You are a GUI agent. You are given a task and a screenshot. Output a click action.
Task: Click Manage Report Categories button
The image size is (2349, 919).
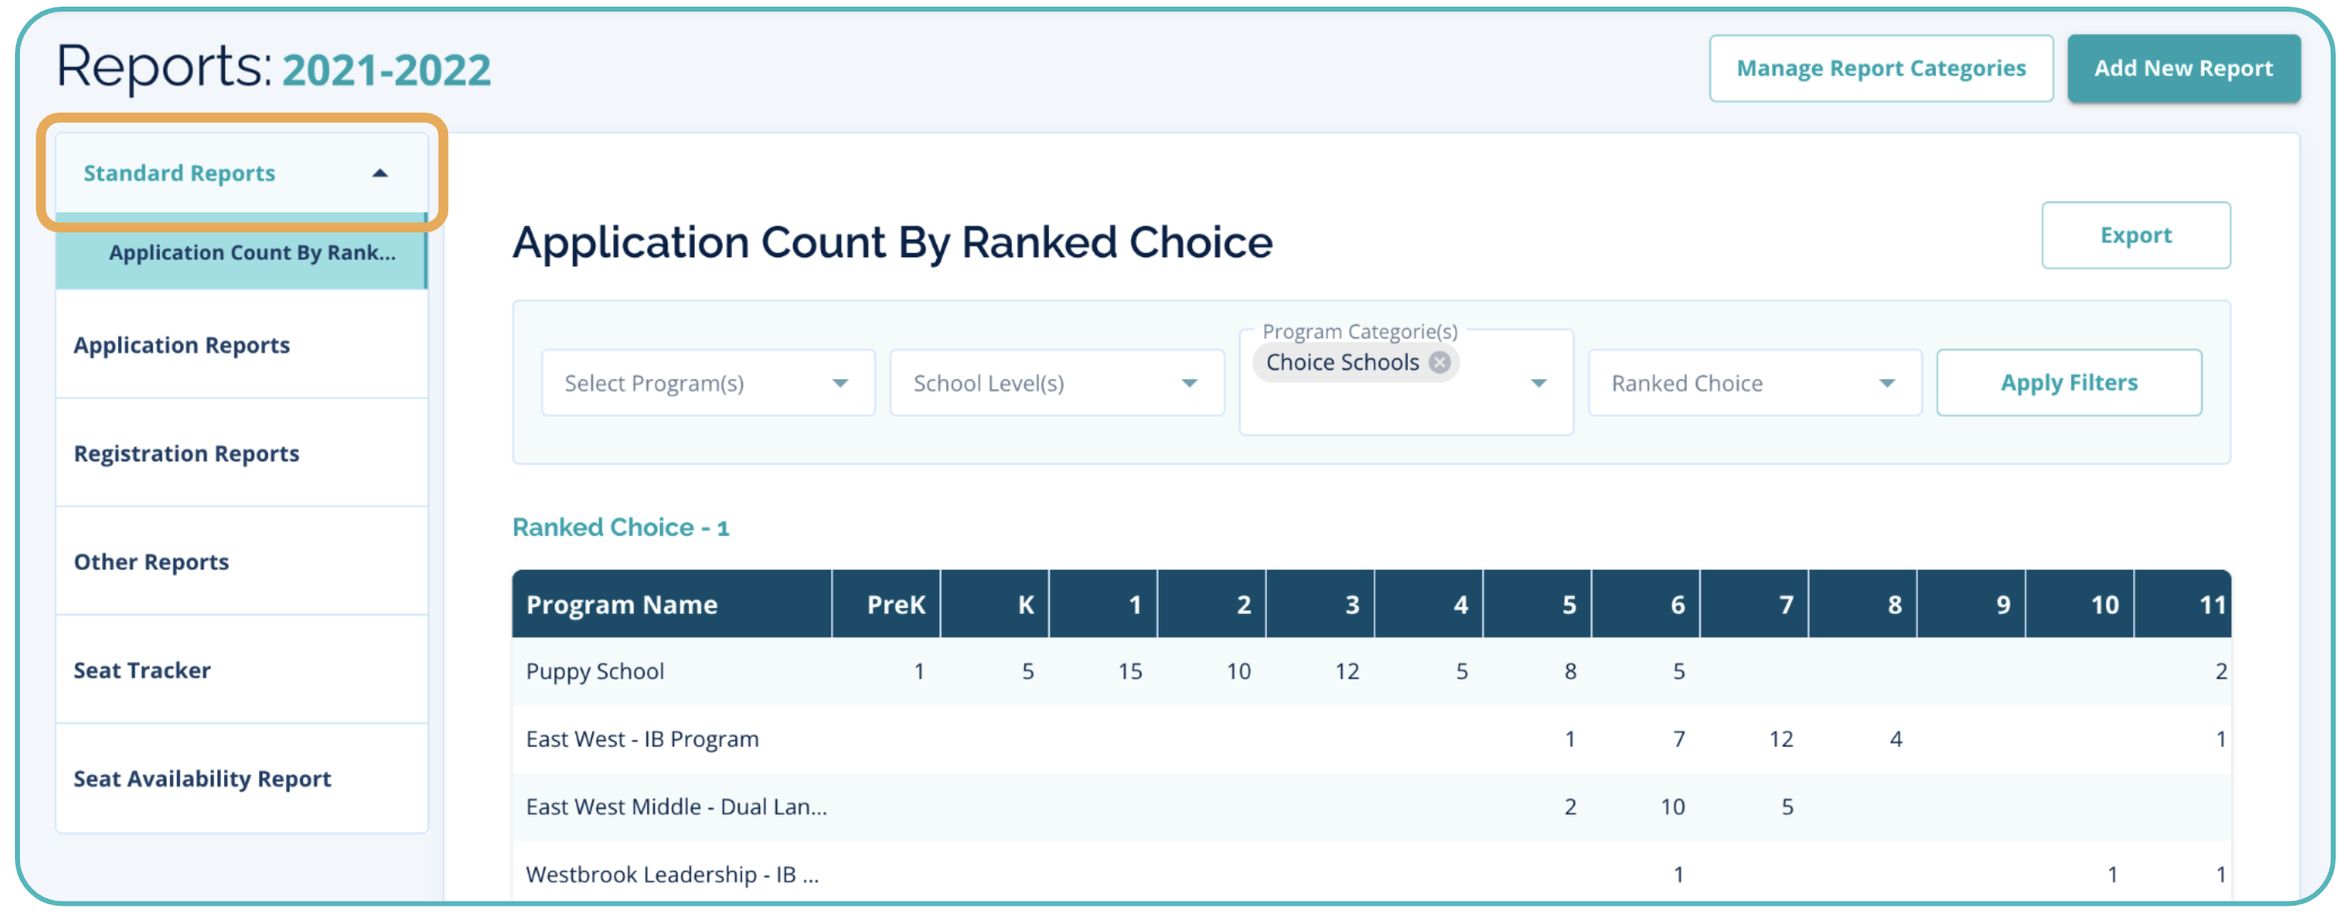1879,68
